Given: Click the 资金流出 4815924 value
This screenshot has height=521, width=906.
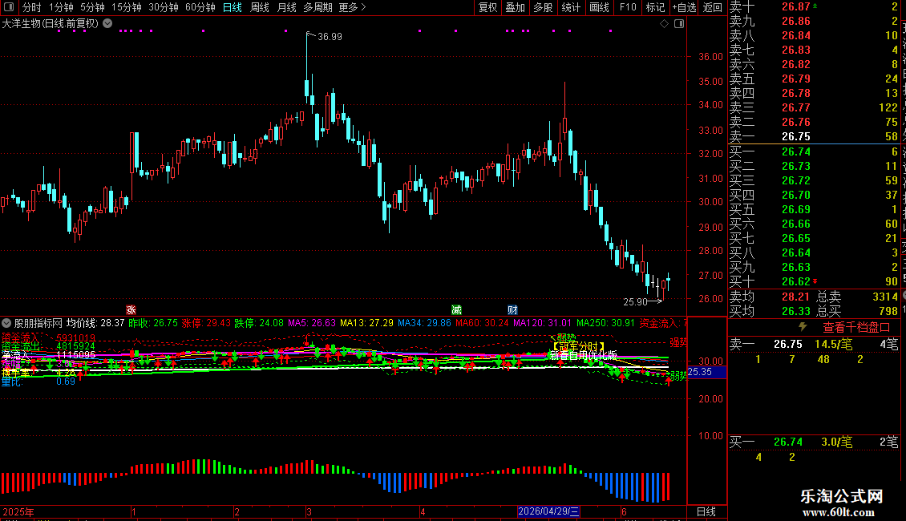Looking at the screenshot, I should tap(75, 346).
